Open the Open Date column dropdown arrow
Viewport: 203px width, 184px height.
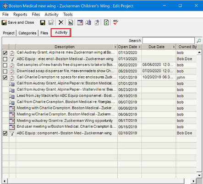(139, 47)
